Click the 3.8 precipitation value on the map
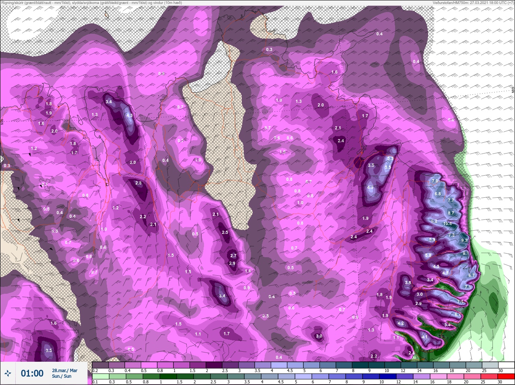The width and height of the screenshot is (515, 385). (x=408, y=283)
